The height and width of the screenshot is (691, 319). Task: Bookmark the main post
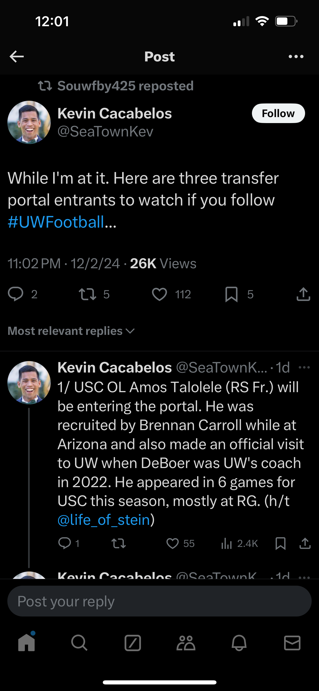231,294
